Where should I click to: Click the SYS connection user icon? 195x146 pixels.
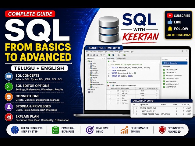click(x=89, y=92)
